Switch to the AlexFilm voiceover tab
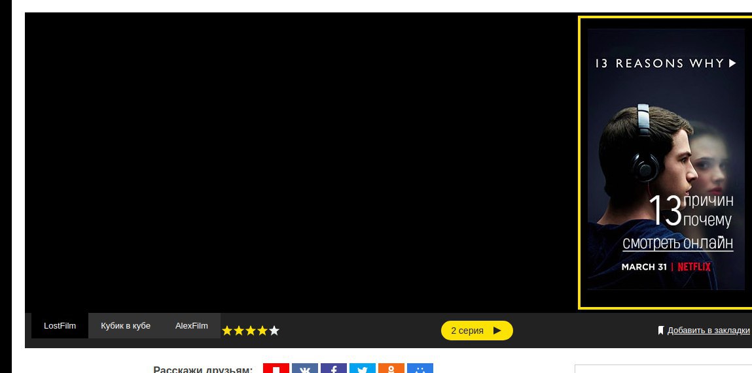This screenshot has height=373, width=752. pos(191,325)
